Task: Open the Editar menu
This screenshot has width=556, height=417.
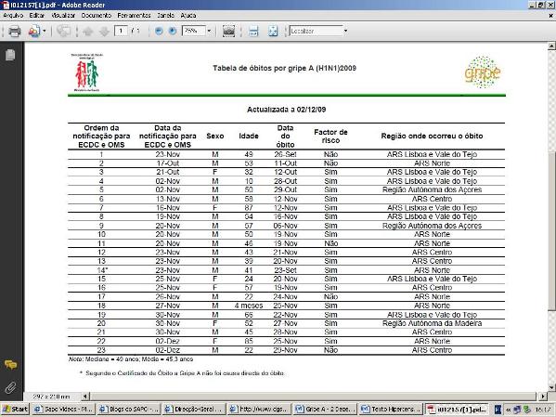Action: point(37,15)
